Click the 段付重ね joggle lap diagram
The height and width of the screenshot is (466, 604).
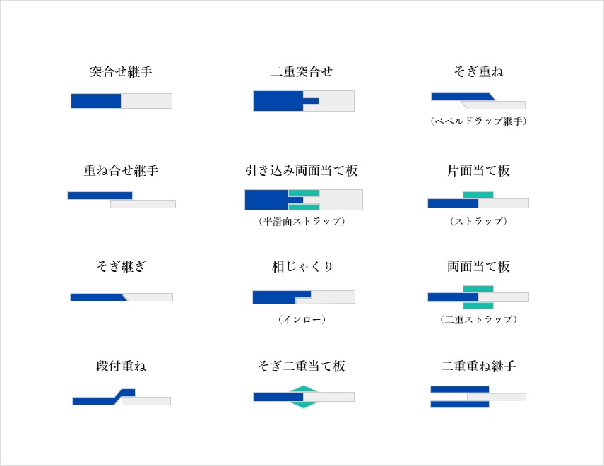122,397
